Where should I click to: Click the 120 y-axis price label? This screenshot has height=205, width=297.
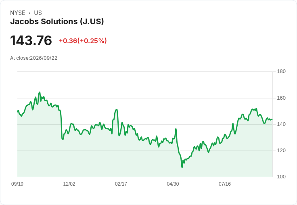click(x=281, y=151)
